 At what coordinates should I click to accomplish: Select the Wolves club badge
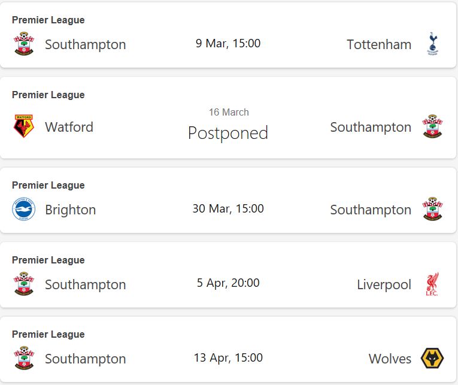pyautogui.click(x=432, y=359)
